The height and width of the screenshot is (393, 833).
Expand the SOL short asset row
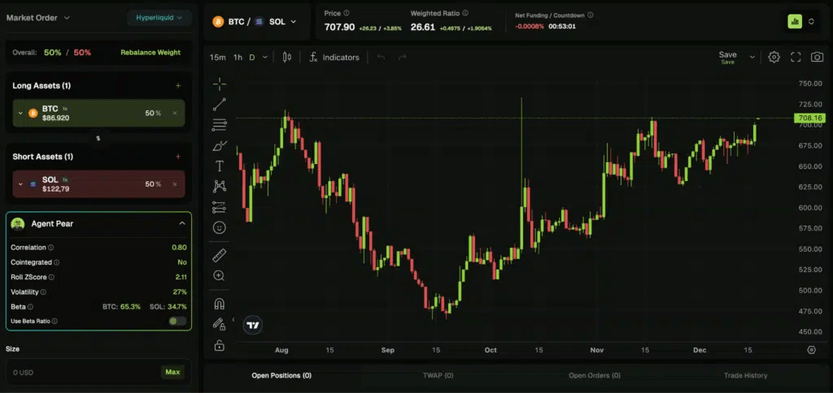coord(20,184)
